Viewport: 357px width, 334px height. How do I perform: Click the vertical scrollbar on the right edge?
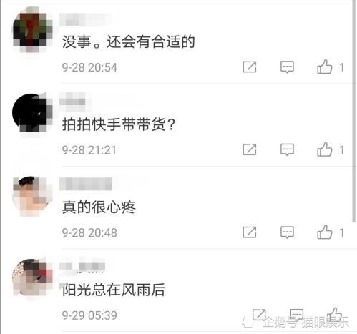pos(353,111)
